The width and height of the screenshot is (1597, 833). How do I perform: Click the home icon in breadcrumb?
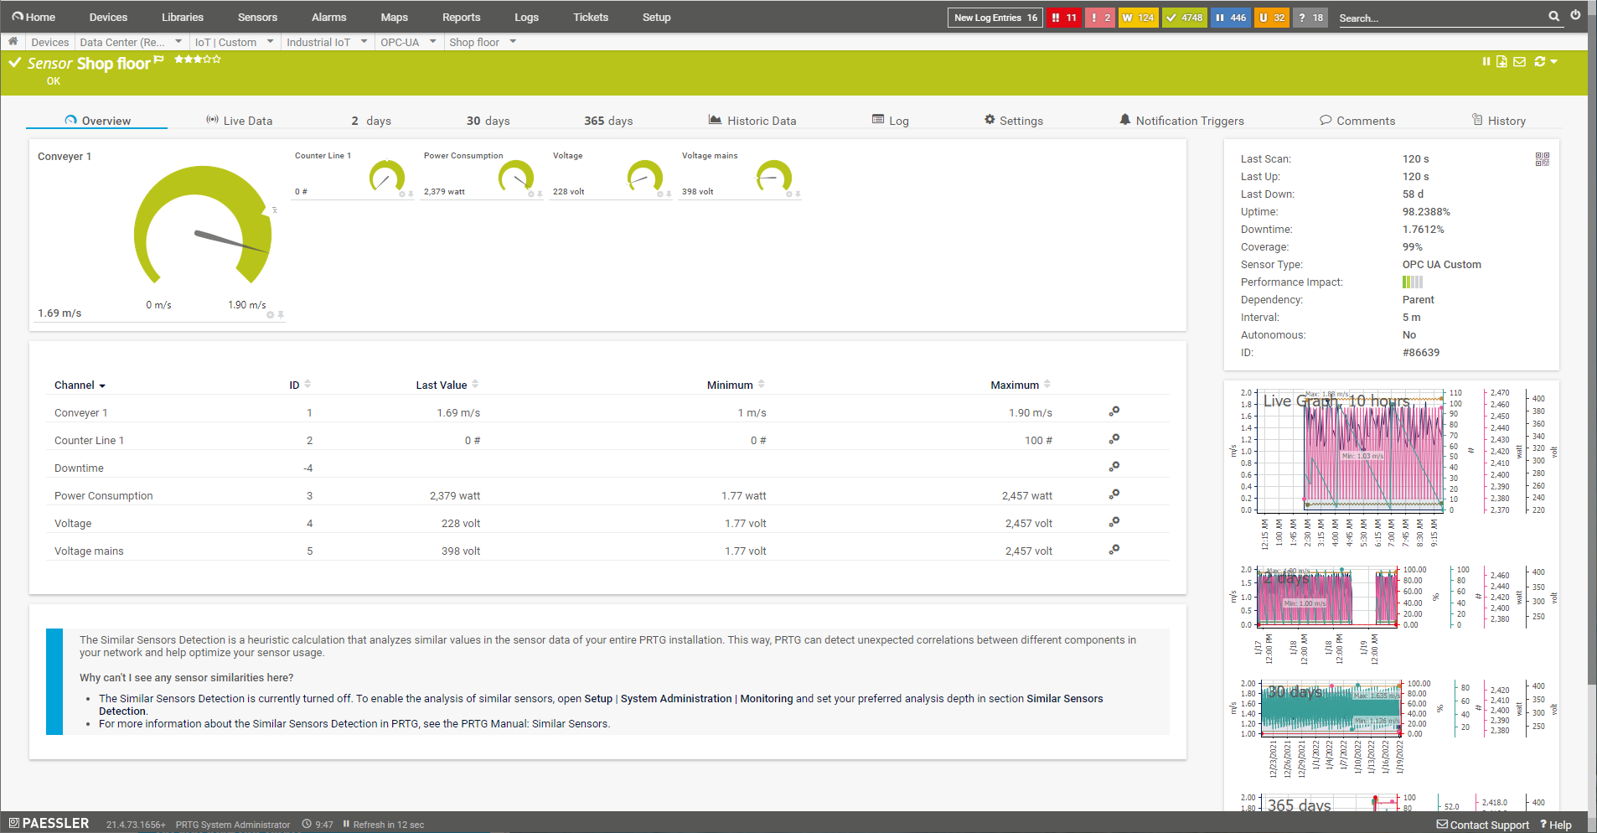click(13, 42)
